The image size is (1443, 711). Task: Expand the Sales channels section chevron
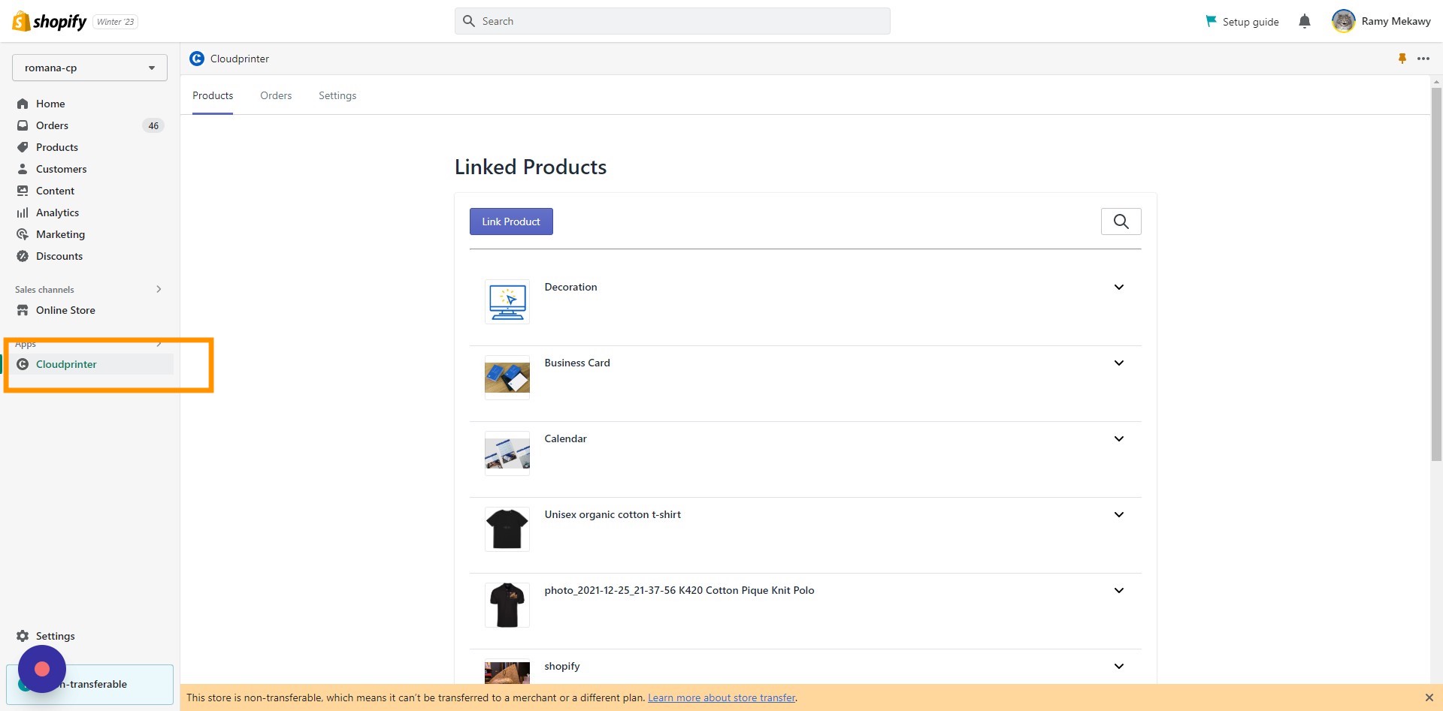(159, 289)
